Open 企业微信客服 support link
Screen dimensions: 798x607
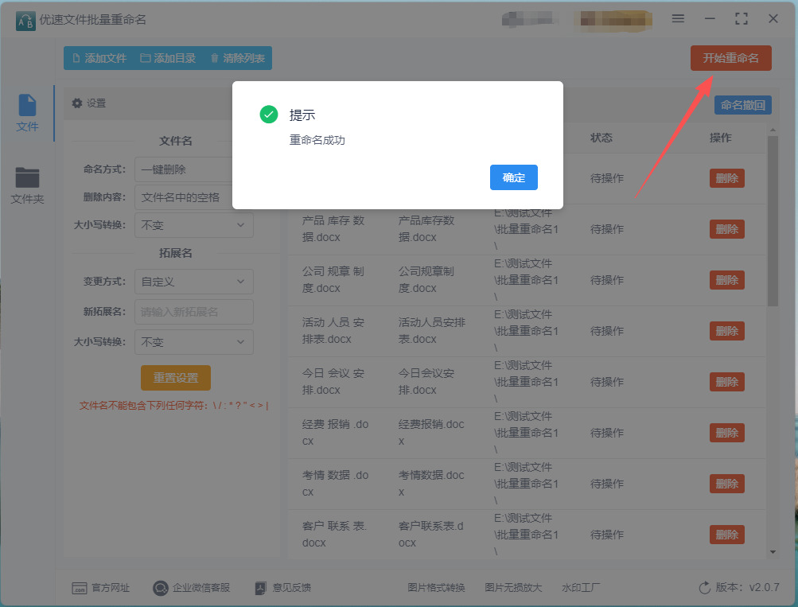coord(192,588)
